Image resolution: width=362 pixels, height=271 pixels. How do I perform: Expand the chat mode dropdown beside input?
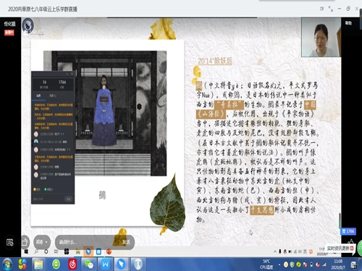[42, 242]
